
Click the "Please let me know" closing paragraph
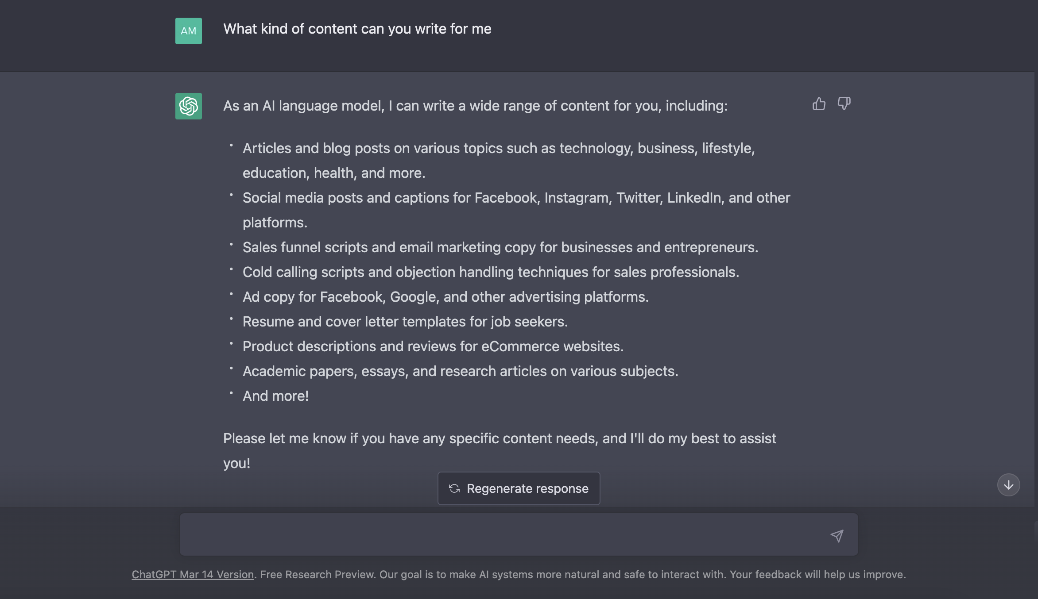click(499, 438)
